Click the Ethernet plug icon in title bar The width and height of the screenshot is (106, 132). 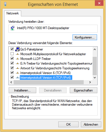[x=5, y=4]
